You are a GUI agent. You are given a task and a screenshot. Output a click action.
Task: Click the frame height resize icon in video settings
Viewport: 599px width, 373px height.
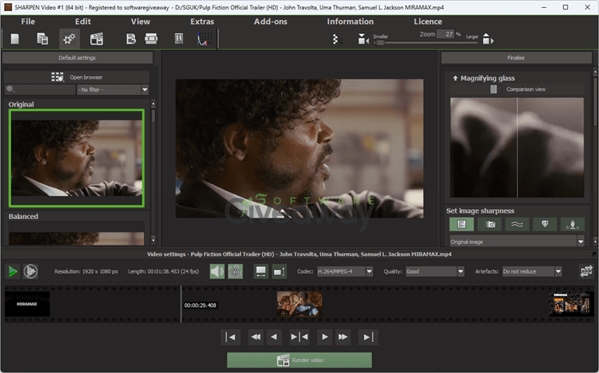point(279,271)
